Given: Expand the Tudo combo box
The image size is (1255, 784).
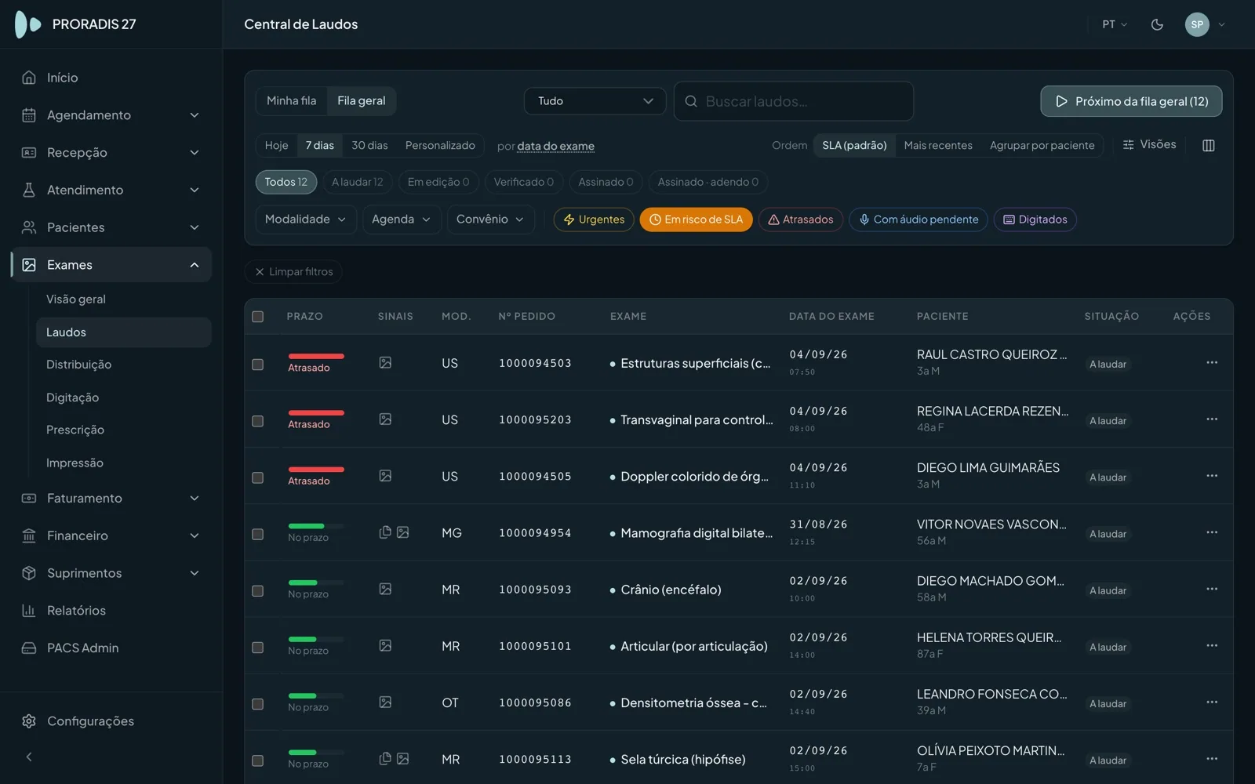Looking at the screenshot, I should click(x=595, y=101).
